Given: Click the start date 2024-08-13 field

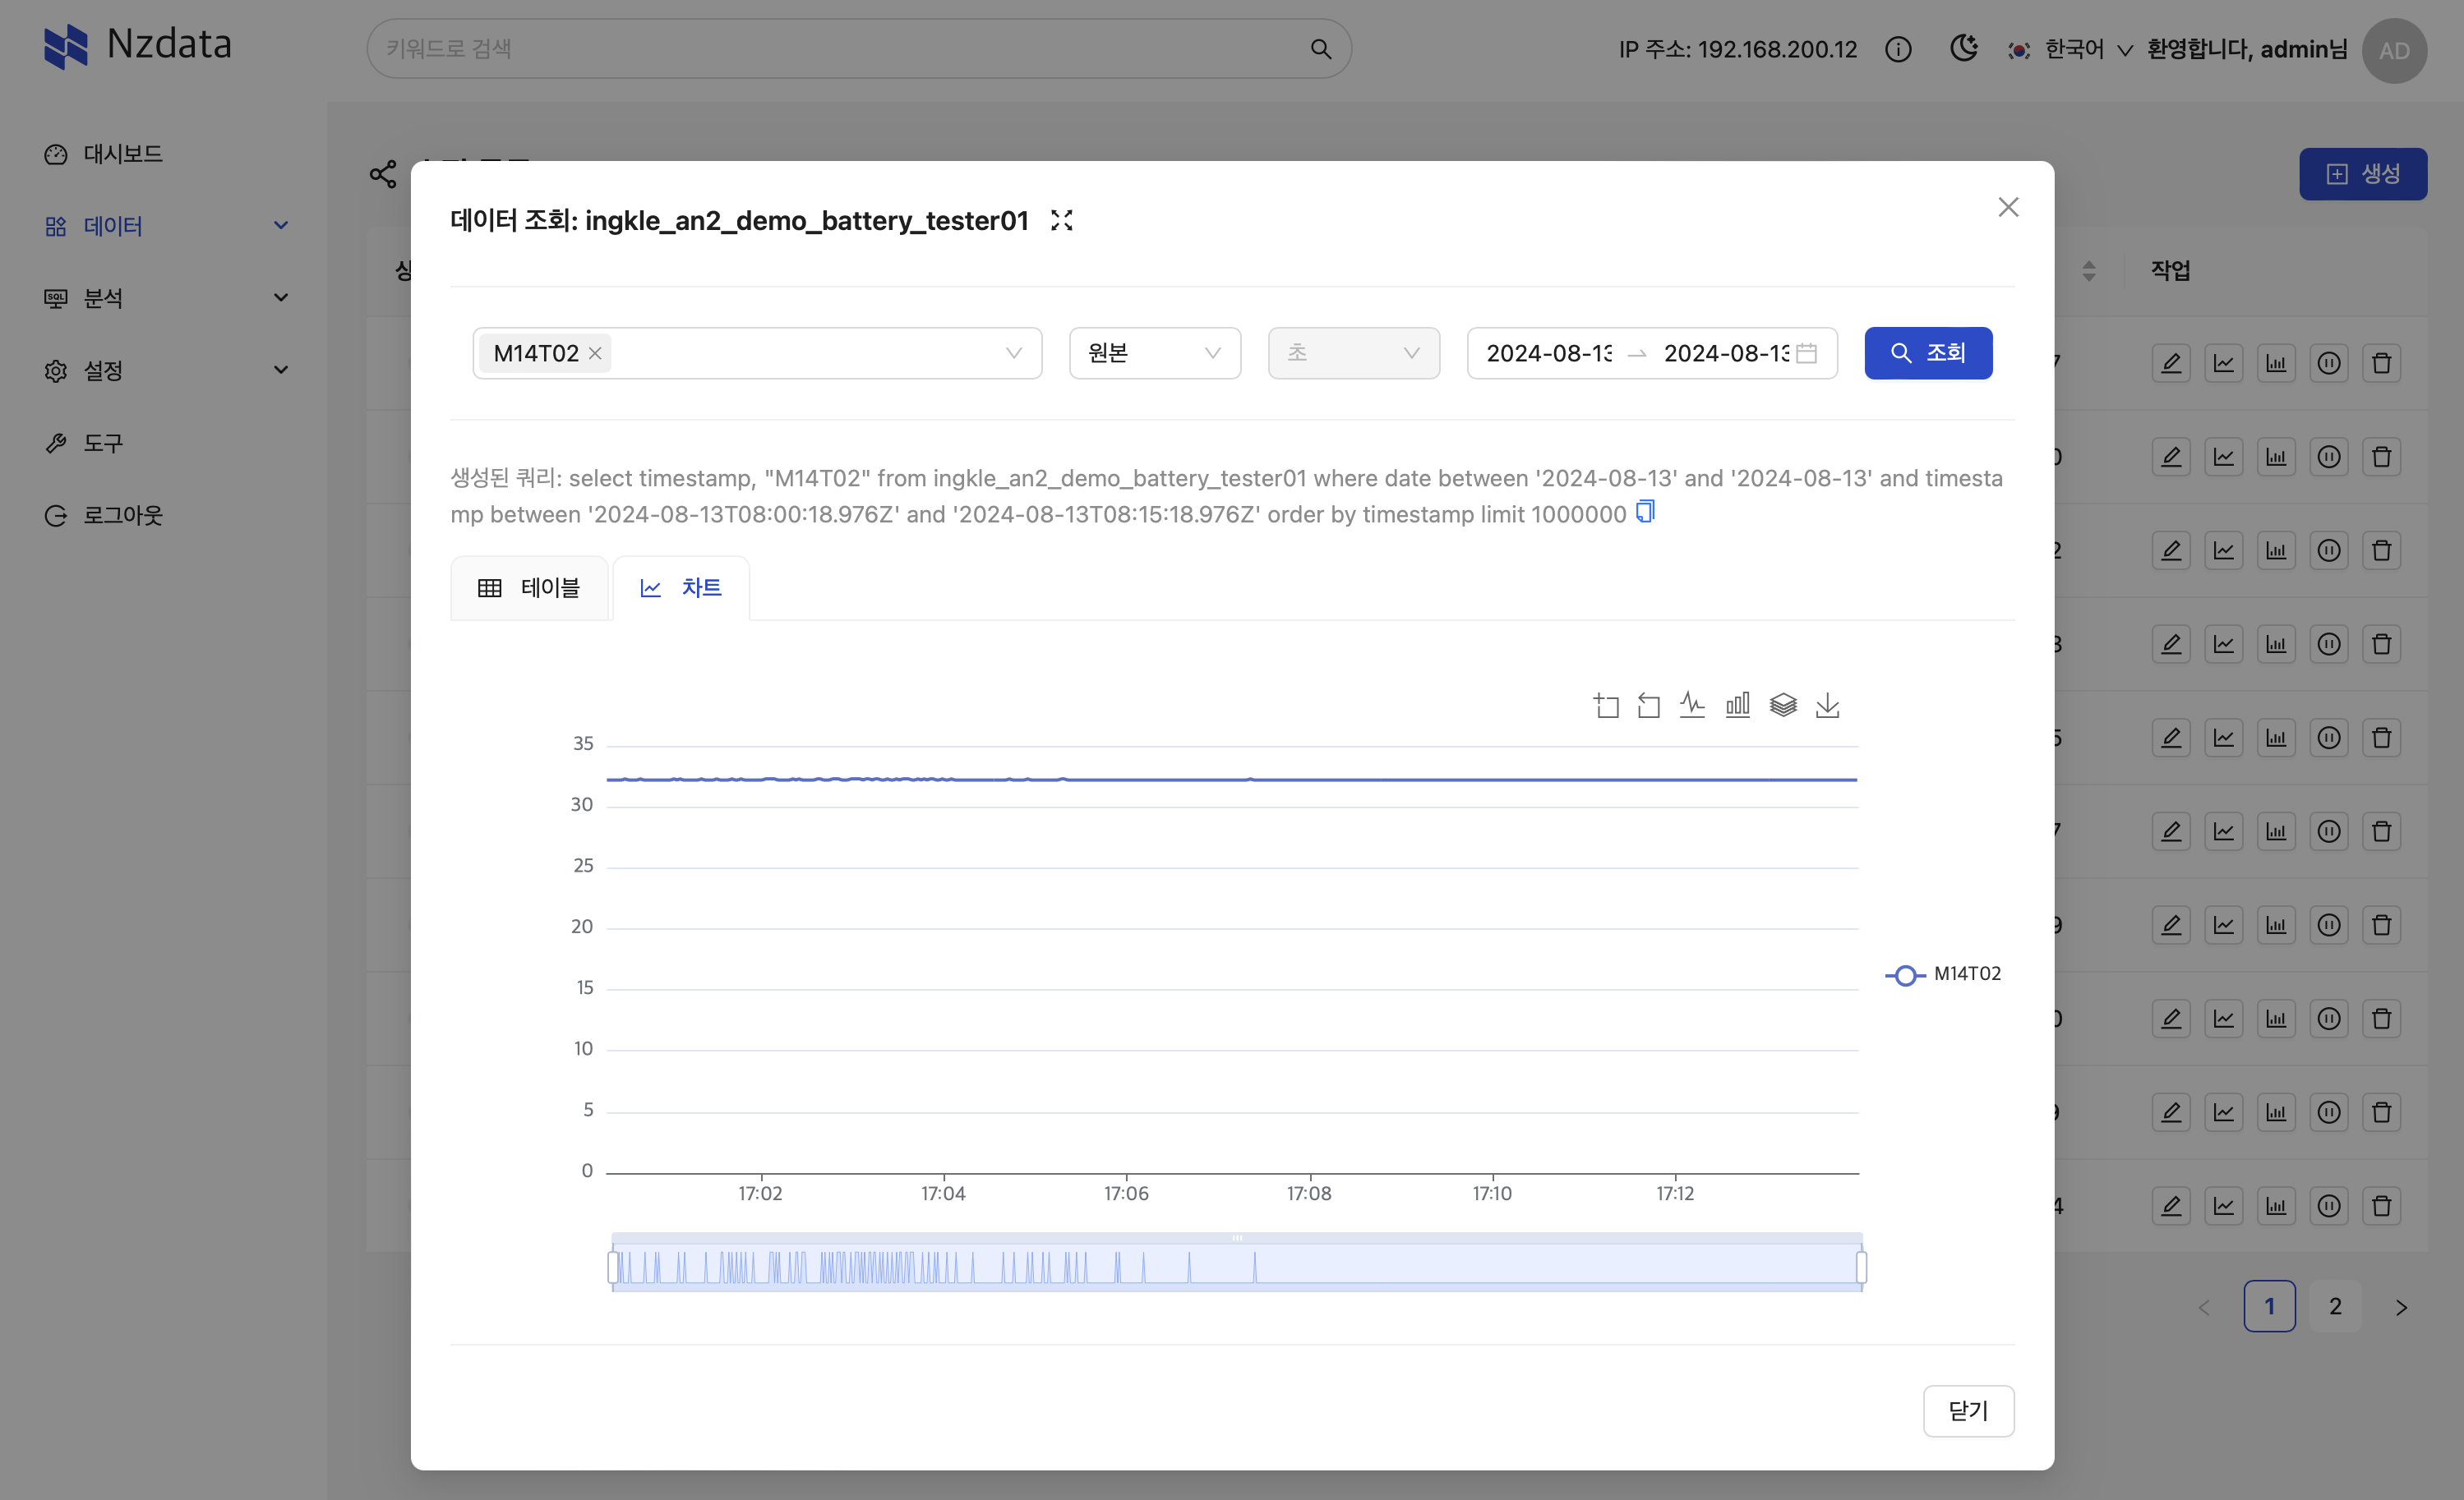Looking at the screenshot, I should [x=1549, y=354].
